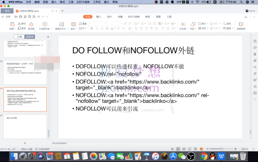Click the Shapes (形状) icon
258x162 pixels.
pos(193,24)
